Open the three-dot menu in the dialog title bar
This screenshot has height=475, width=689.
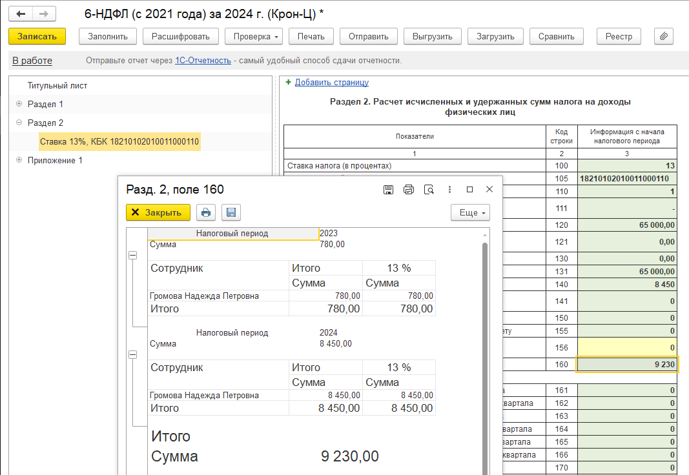click(x=449, y=189)
